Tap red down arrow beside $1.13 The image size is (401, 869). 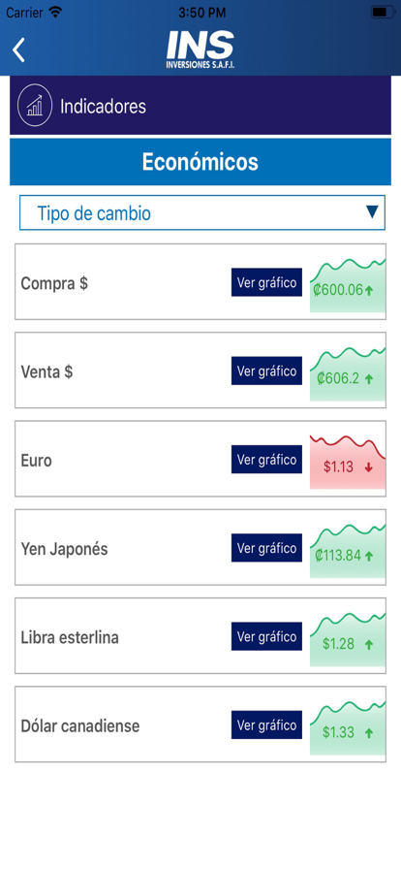369,467
